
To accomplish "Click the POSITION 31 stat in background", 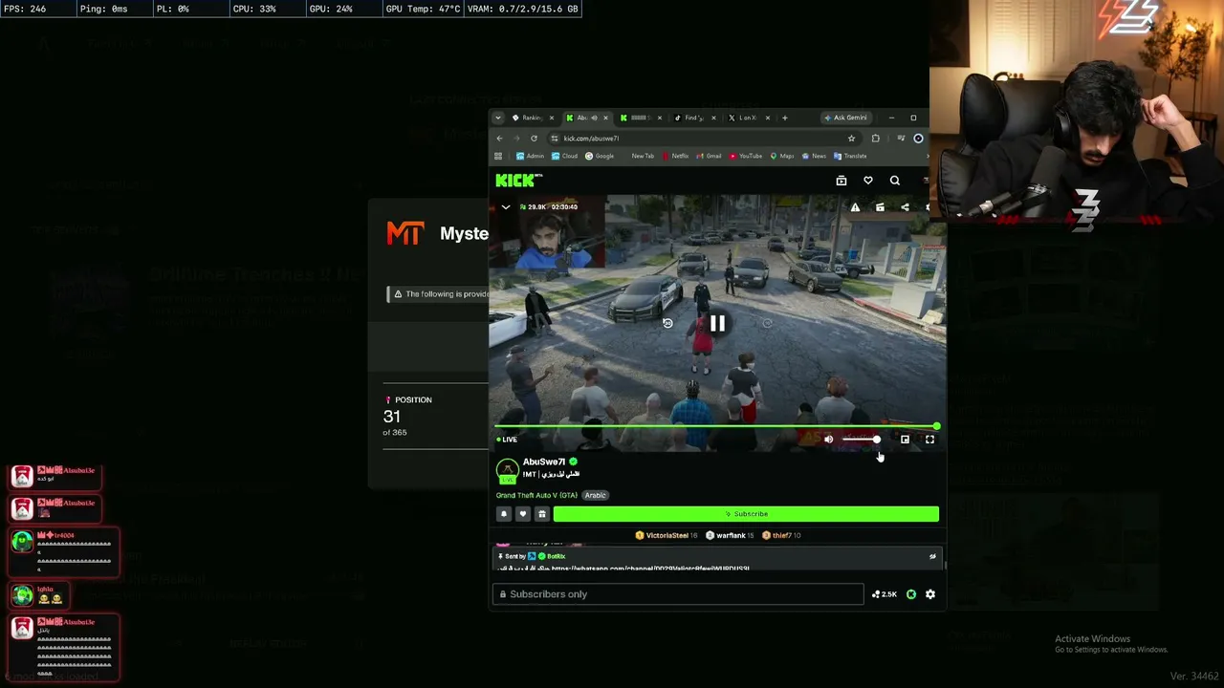I will 409,417.
